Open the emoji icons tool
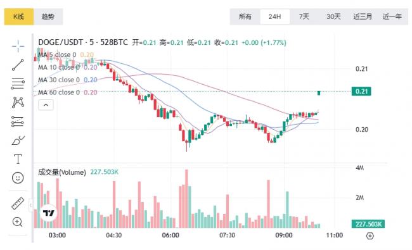 click(18, 178)
